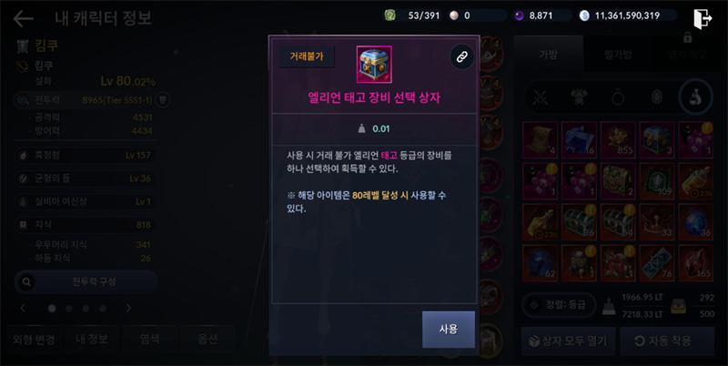Viewport: 728px width, 366px height.
Task: Select the weapons category swords icon
Action: [541, 97]
